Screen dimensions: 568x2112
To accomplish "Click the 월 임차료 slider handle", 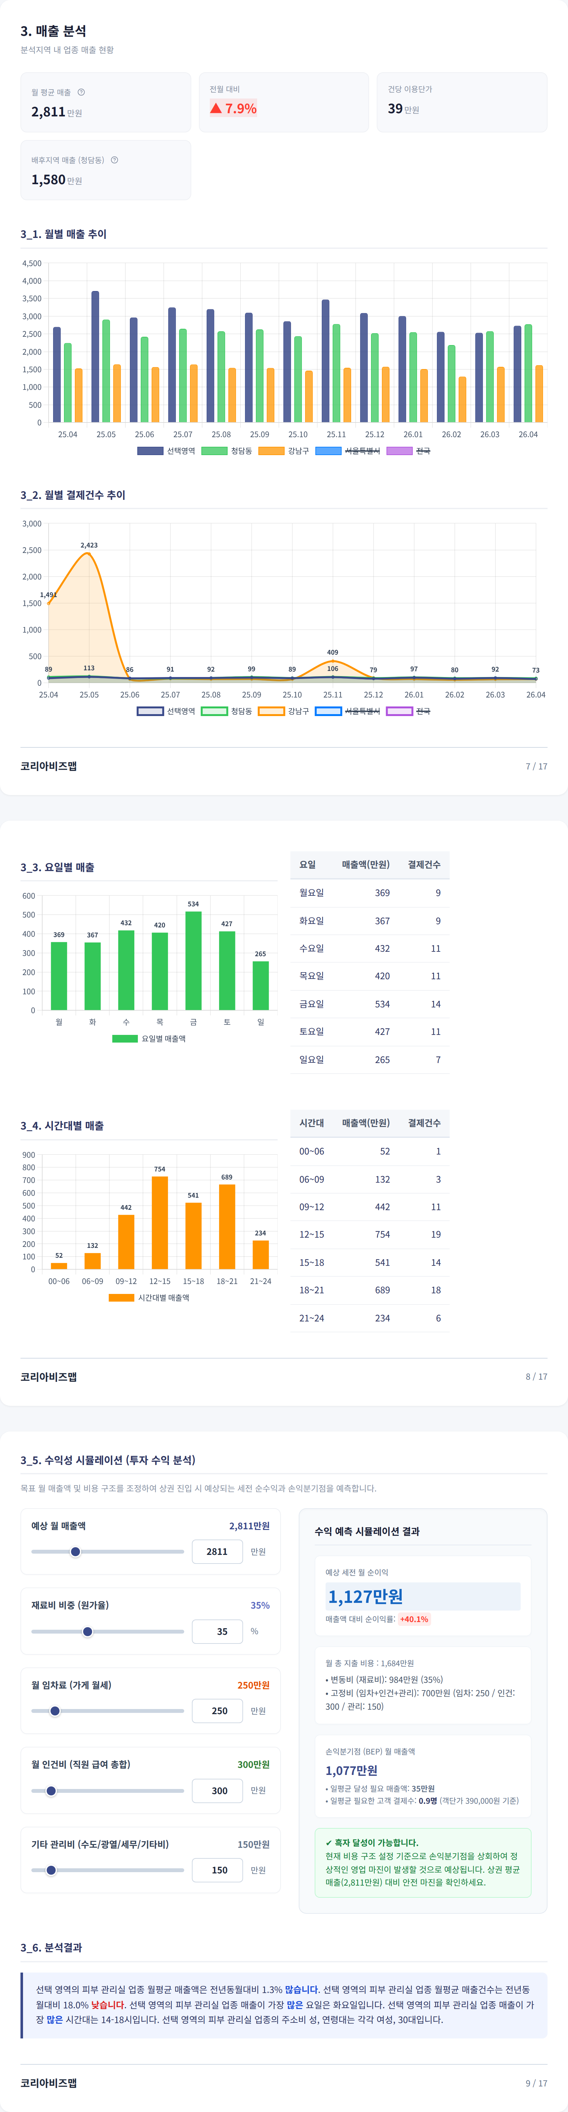I will [55, 1711].
